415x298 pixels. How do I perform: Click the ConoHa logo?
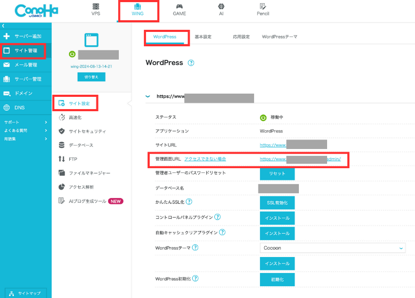coord(36,11)
